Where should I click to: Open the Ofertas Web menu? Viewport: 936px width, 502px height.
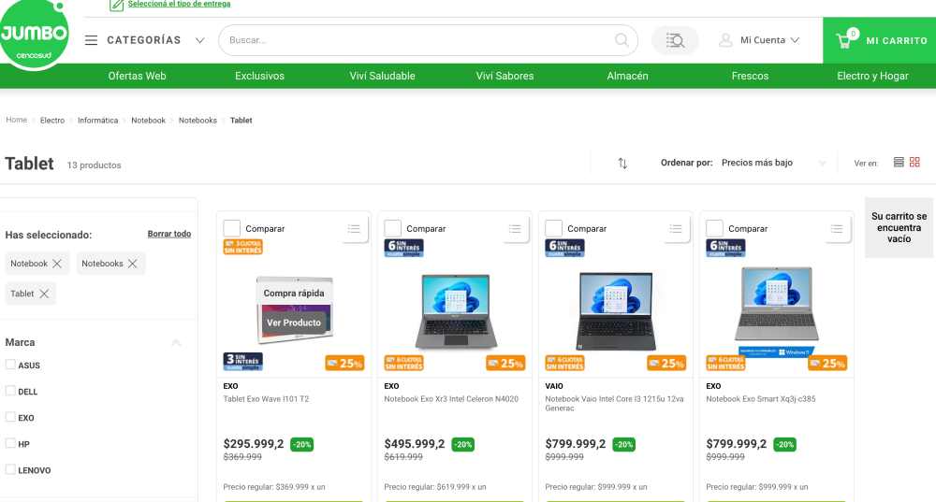(x=137, y=76)
